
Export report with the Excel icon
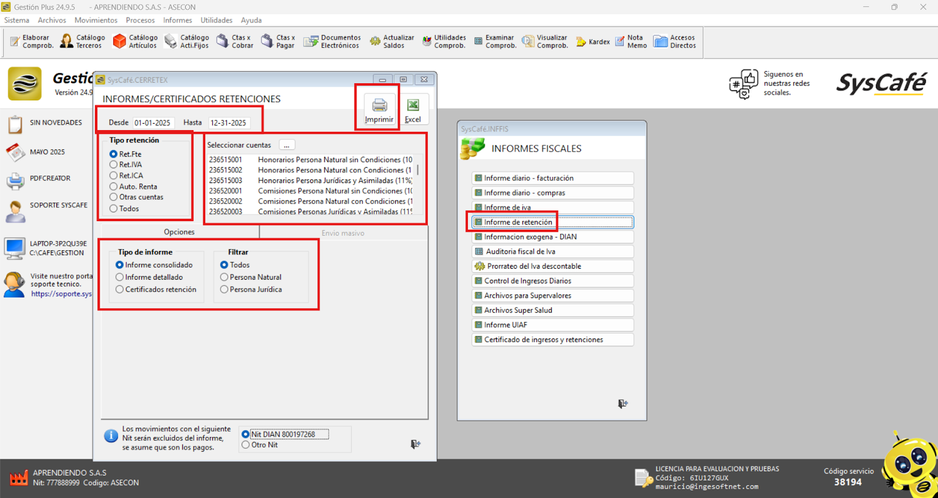[413, 106]
